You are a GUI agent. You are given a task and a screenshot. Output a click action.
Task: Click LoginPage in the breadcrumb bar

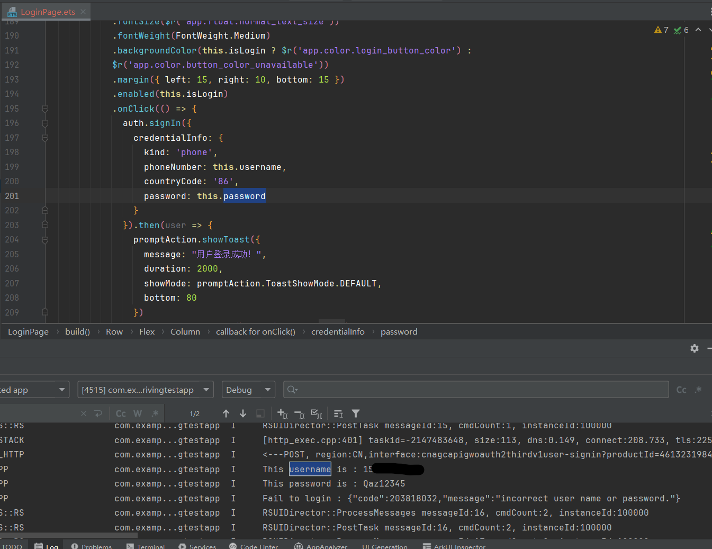pos(28,332)
